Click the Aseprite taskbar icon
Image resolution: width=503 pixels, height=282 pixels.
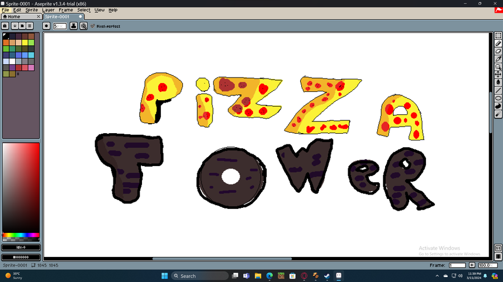point(339,276)
